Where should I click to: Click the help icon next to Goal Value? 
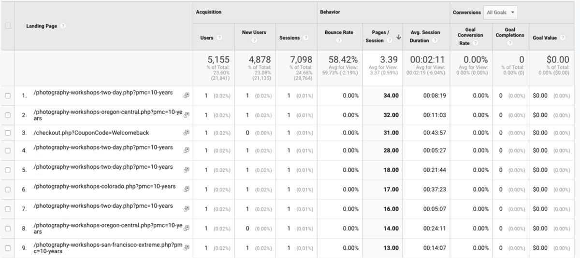tap(562, 38)
